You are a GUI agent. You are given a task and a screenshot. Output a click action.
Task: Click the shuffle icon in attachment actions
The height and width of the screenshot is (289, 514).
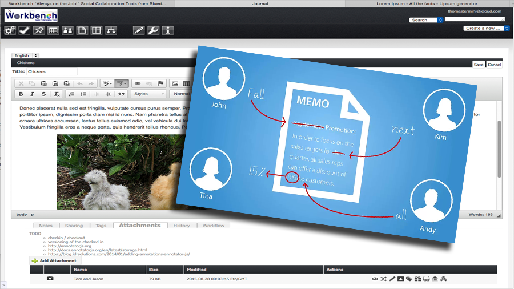click(x=384, y=279)
